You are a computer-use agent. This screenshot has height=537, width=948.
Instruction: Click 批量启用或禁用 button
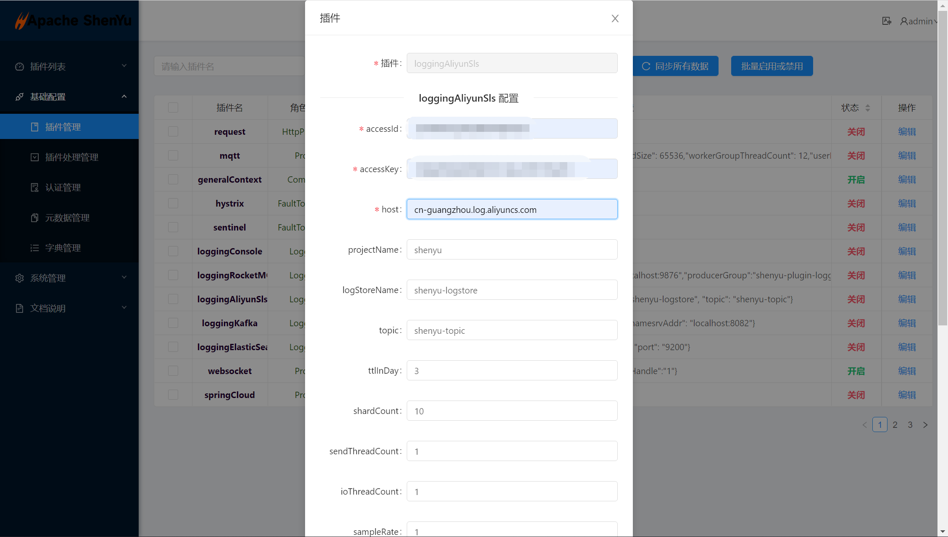point(772,66)
